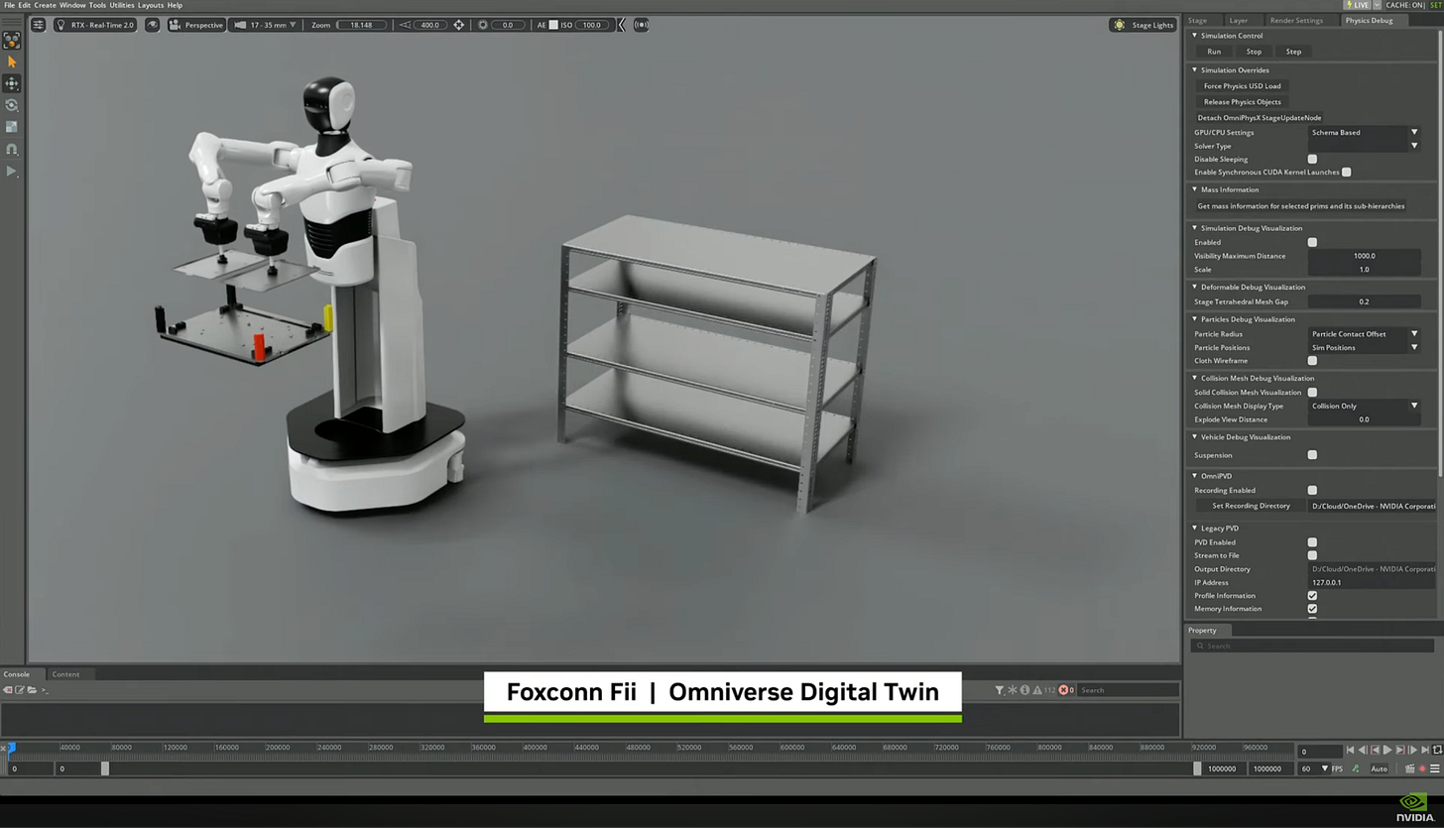
Task: Click the focus target crosshair icon
Action: [458, 25]
